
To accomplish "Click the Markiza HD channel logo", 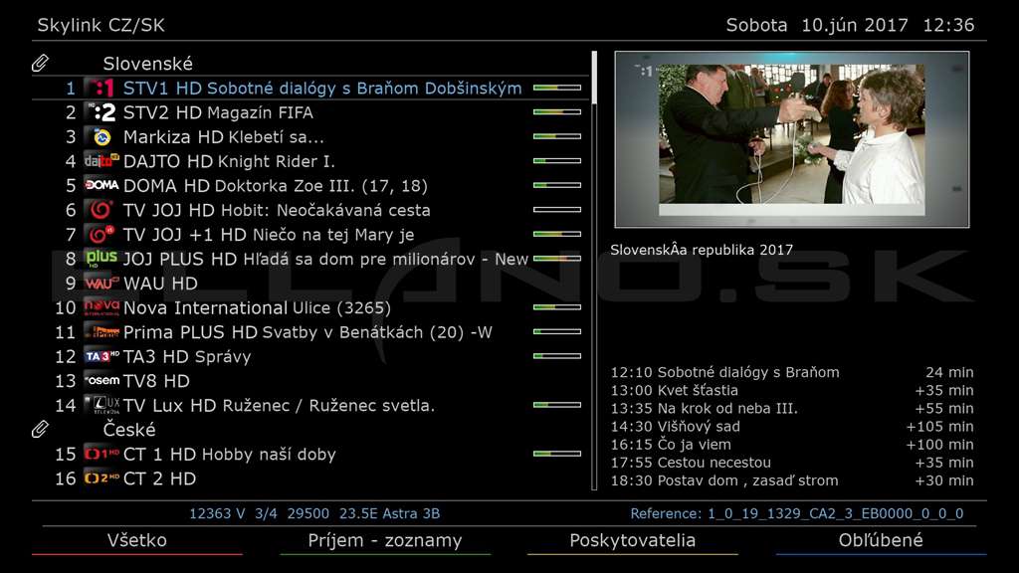I will (102, 137).
